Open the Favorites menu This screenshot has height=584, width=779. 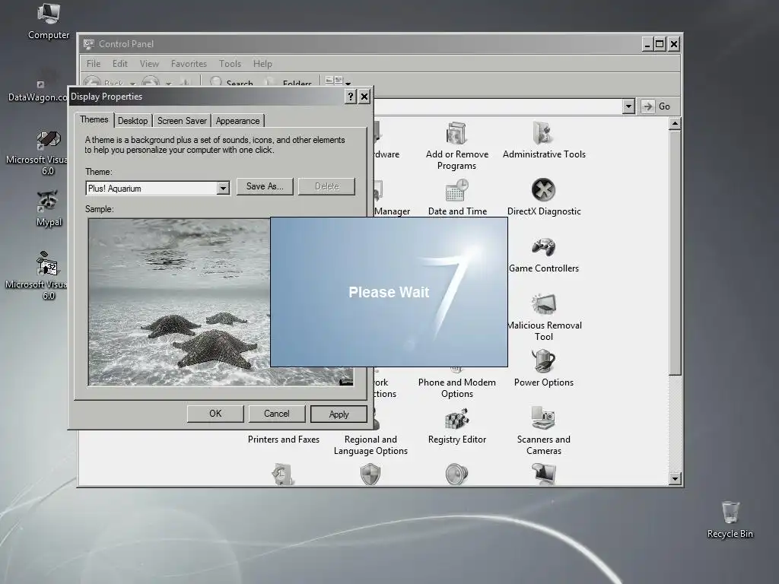tap(189, 64)
